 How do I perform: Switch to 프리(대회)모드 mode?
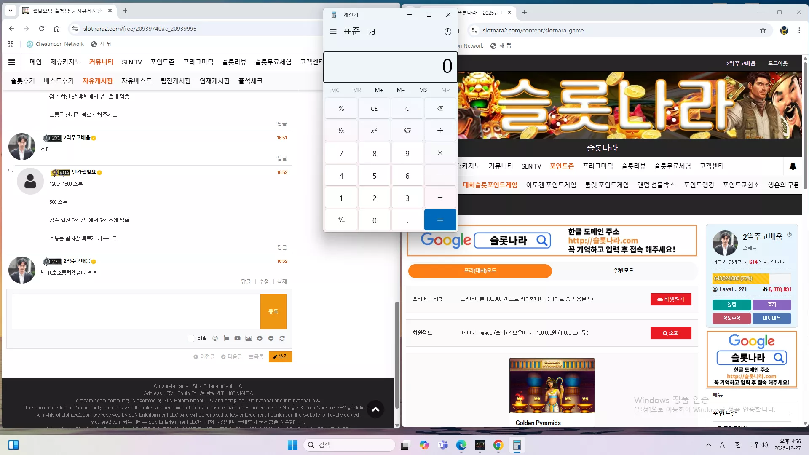pos(480,271)
